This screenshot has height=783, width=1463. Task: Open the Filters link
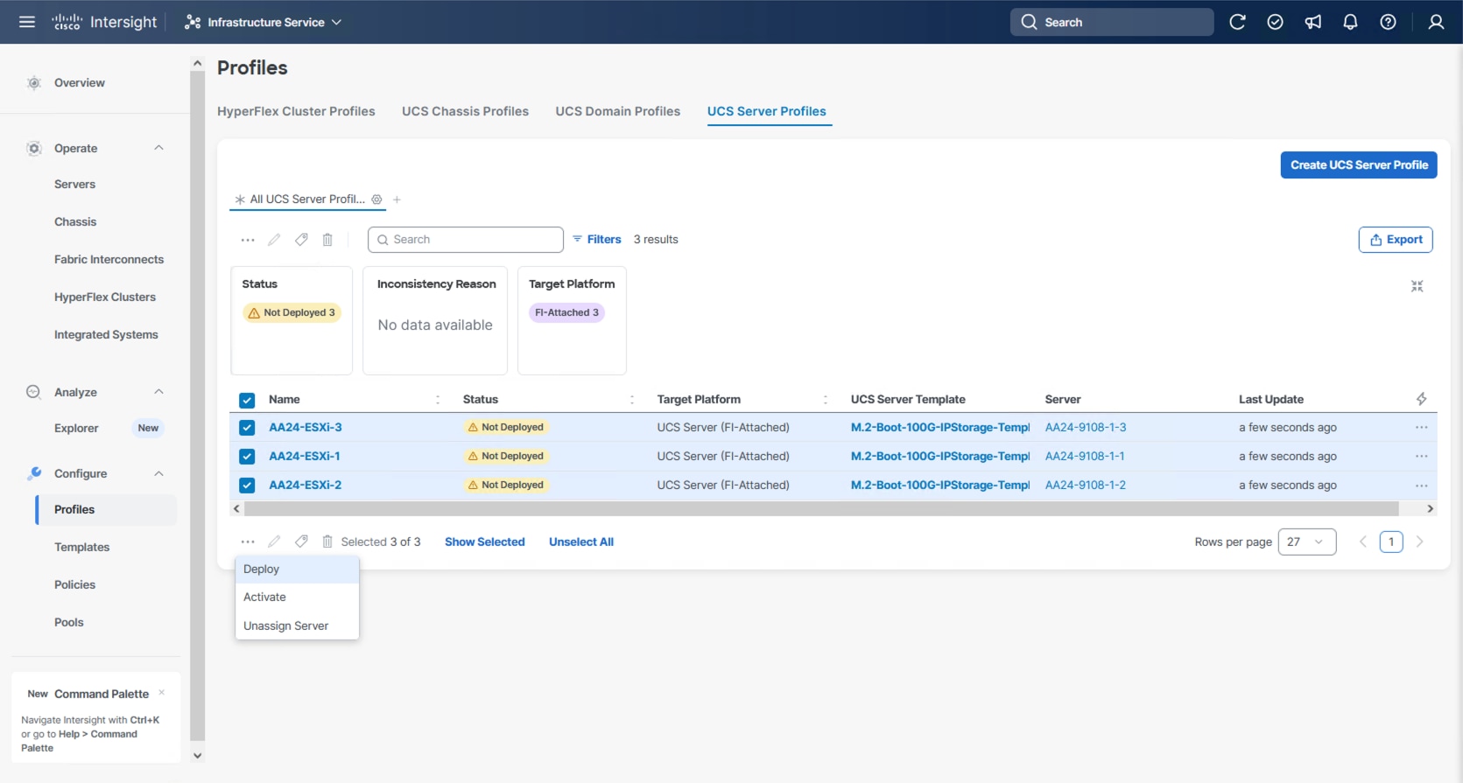point(596,240)
